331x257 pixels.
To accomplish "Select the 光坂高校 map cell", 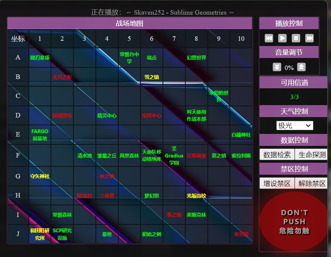I will [196, 196].
